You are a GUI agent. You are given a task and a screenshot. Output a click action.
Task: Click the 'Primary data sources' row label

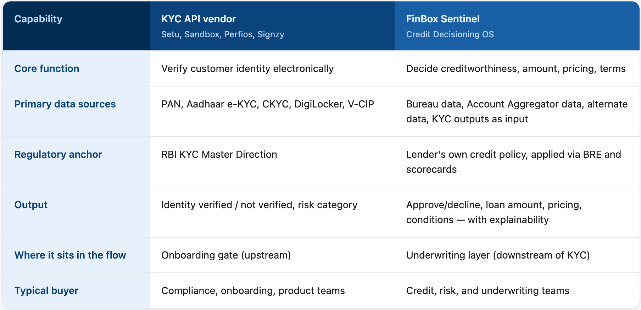pos(65,104)
